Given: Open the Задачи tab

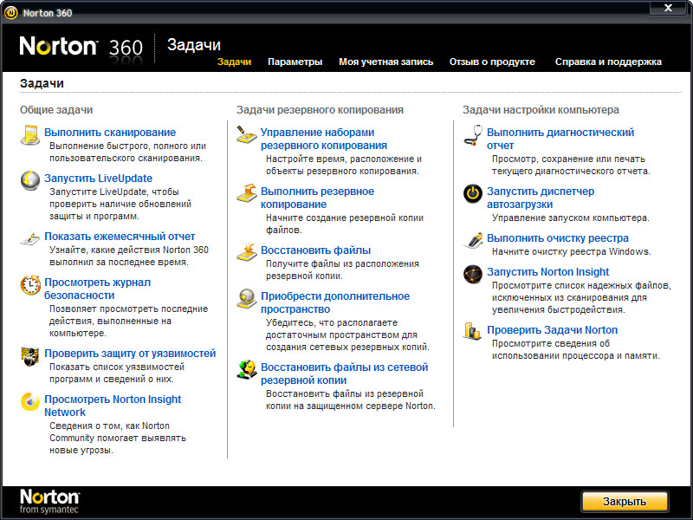Looking at the screenshot, I should coord(234,62).
